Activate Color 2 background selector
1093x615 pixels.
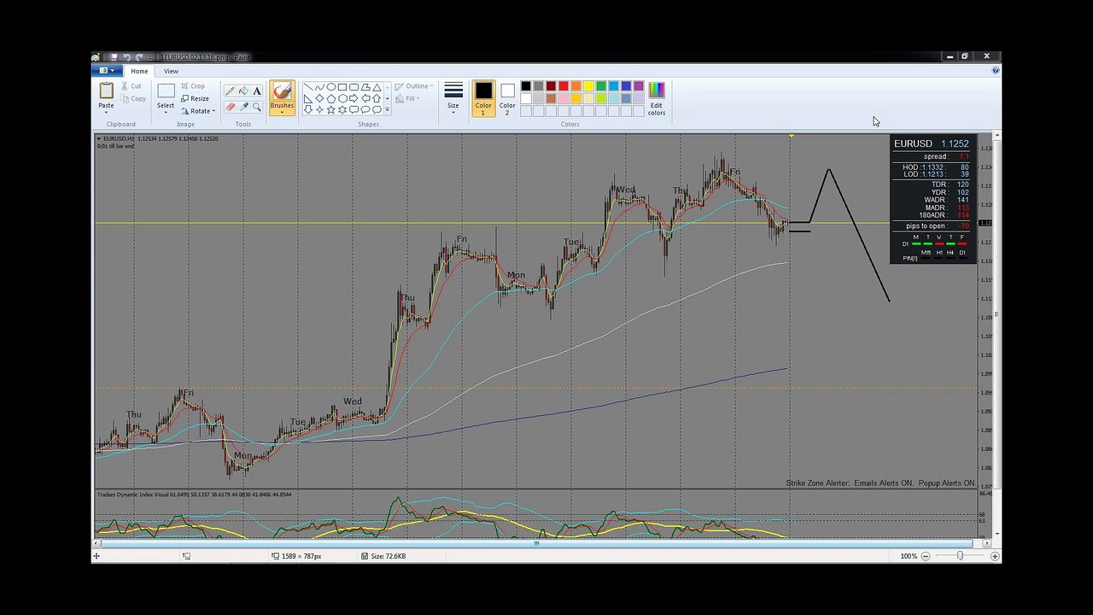point(507,98)
